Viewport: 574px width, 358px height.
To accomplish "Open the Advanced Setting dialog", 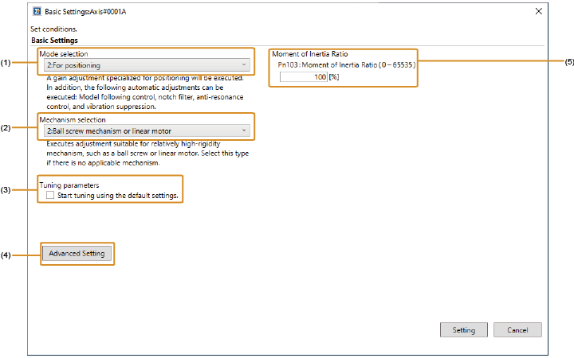I will coord(76,254).
